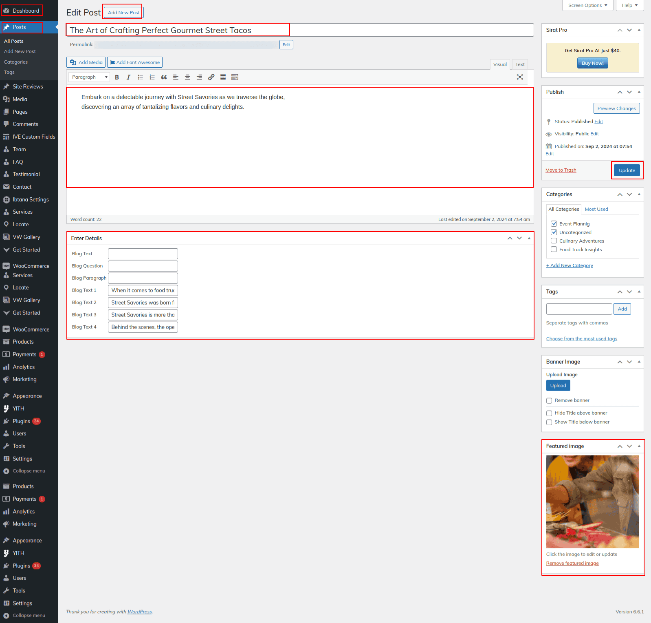
Task: Toggle bold formatting in editor toolbar
Action: pyautogui.click(x=117, y=77)
